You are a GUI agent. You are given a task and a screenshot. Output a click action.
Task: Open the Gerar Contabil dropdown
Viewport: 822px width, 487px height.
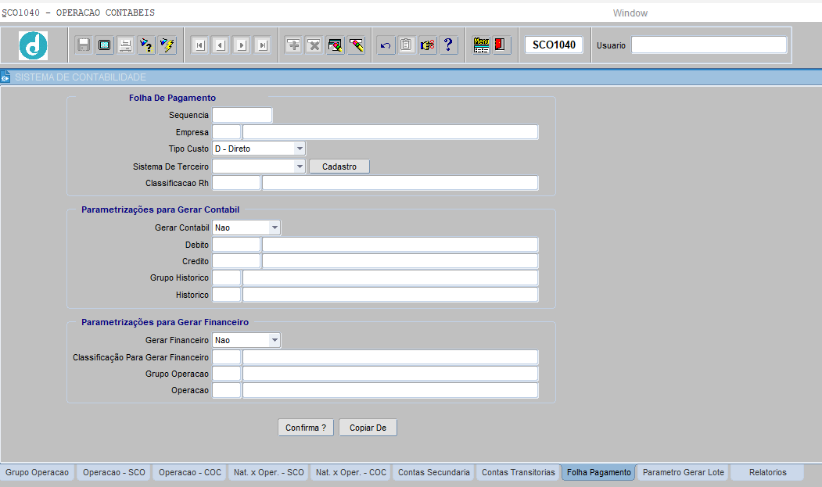click(x=275, y=227)
